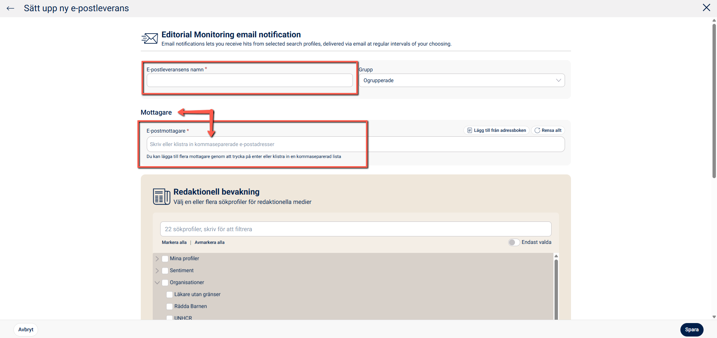Expand the Mina profiler tree node
The height and width of the screenshot is (338, 717).
click(x=157, y=259)
